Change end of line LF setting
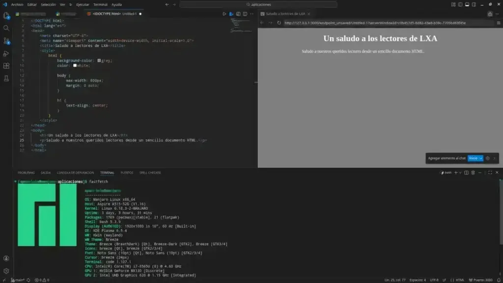Viewport: 503px width, 283px height. coord(444,280)
